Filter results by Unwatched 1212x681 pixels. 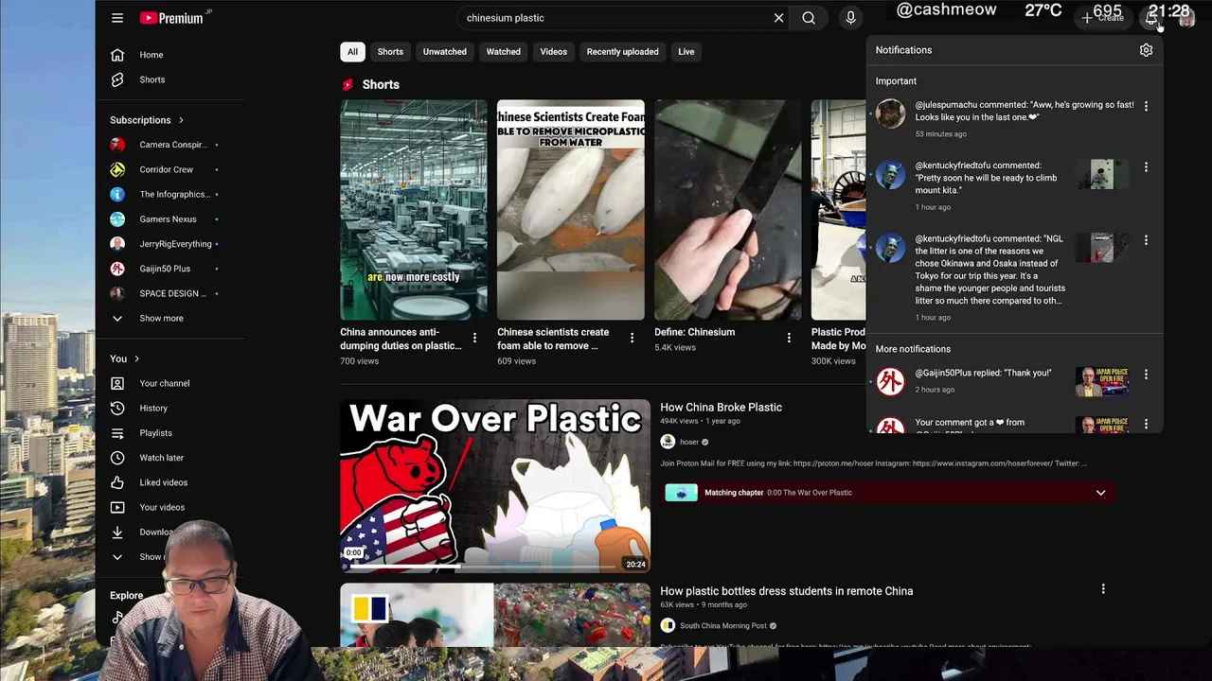click(x=445, y=52)
